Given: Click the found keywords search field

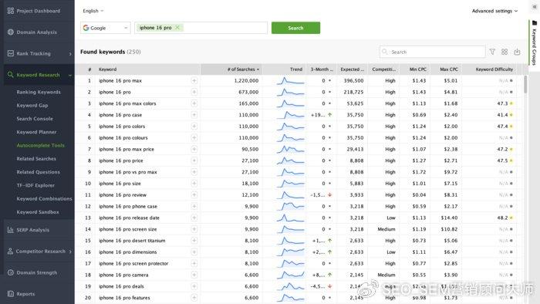Looking at the screenshot, I should point(433,52).
